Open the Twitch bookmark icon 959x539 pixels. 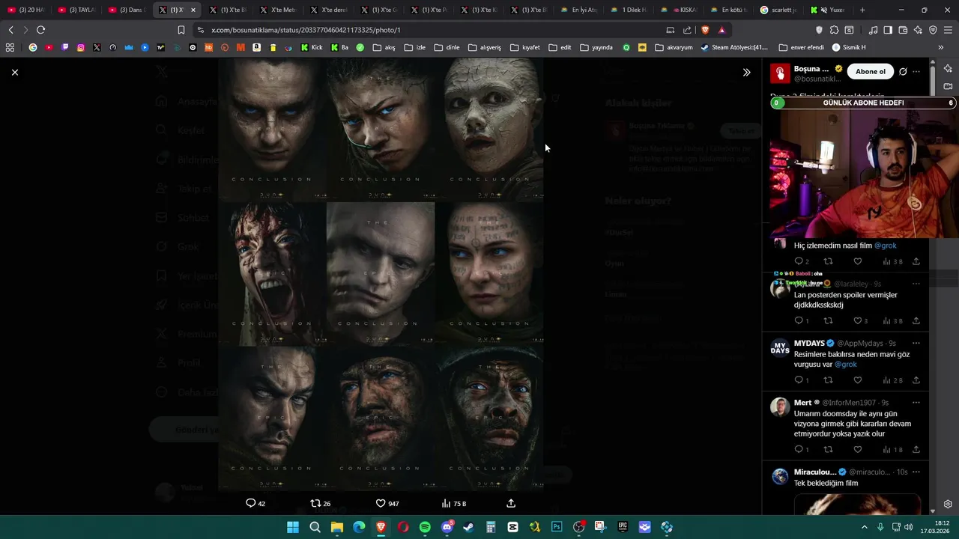pos(64,47)
